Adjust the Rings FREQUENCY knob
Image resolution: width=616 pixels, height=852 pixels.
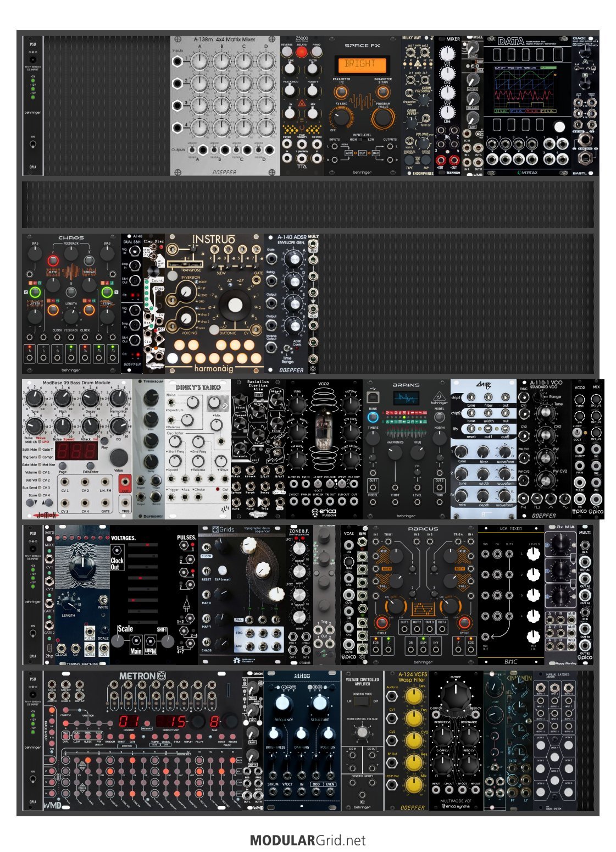coord(284,704)
